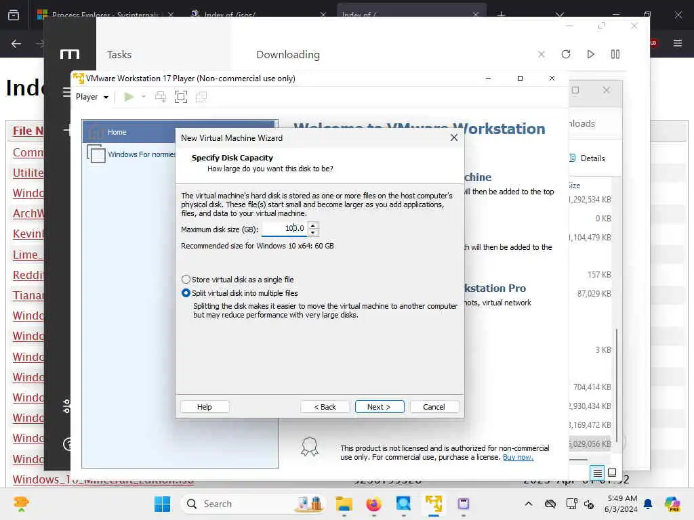This screenshot has width=694, height=520.
Task: Click the hamburger menu icon in the dark sidebar
Action: tap(66, 92)
